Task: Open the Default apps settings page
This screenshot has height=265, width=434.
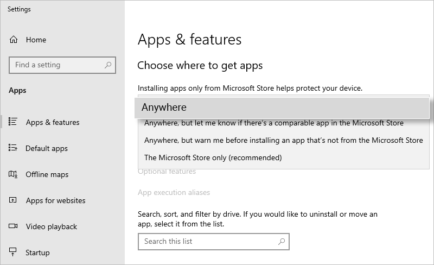Action: [47, 148]
